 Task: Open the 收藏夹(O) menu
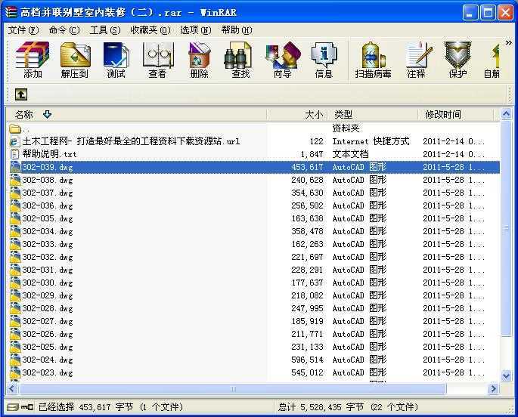(x=150, y=30)
